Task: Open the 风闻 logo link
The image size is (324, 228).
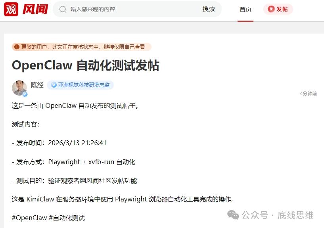Action: tap(35, 9)
